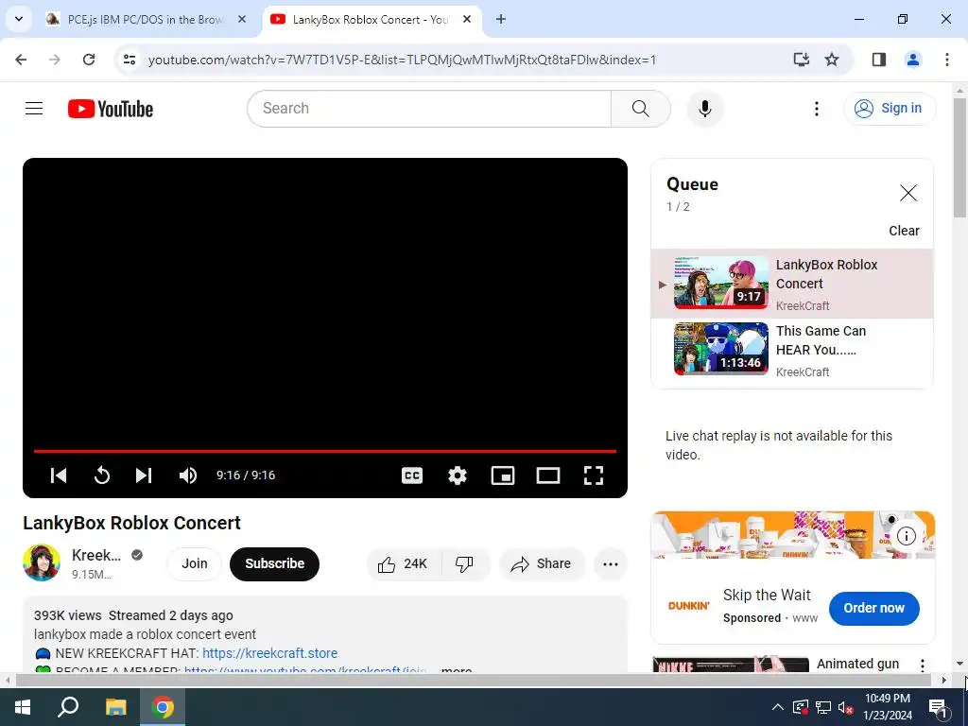This screenshot has height=726, width=968.
Task: Show hidden system tray icons
Action: point(778,707)
